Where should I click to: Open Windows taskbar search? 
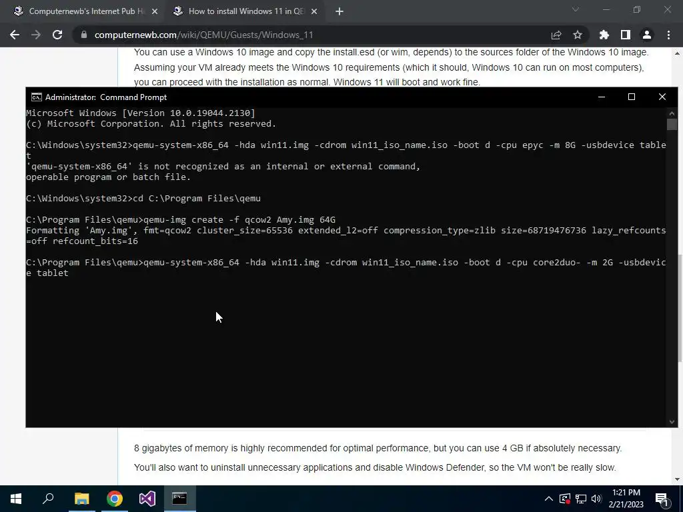(48, 499)
